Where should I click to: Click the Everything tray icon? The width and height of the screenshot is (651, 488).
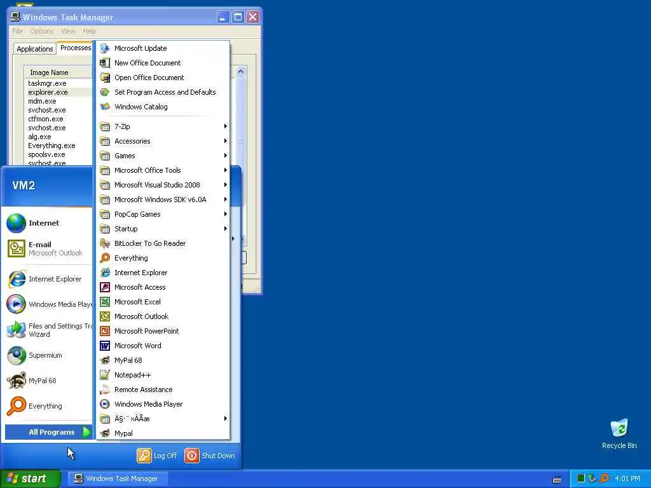[x=605, y=478]
